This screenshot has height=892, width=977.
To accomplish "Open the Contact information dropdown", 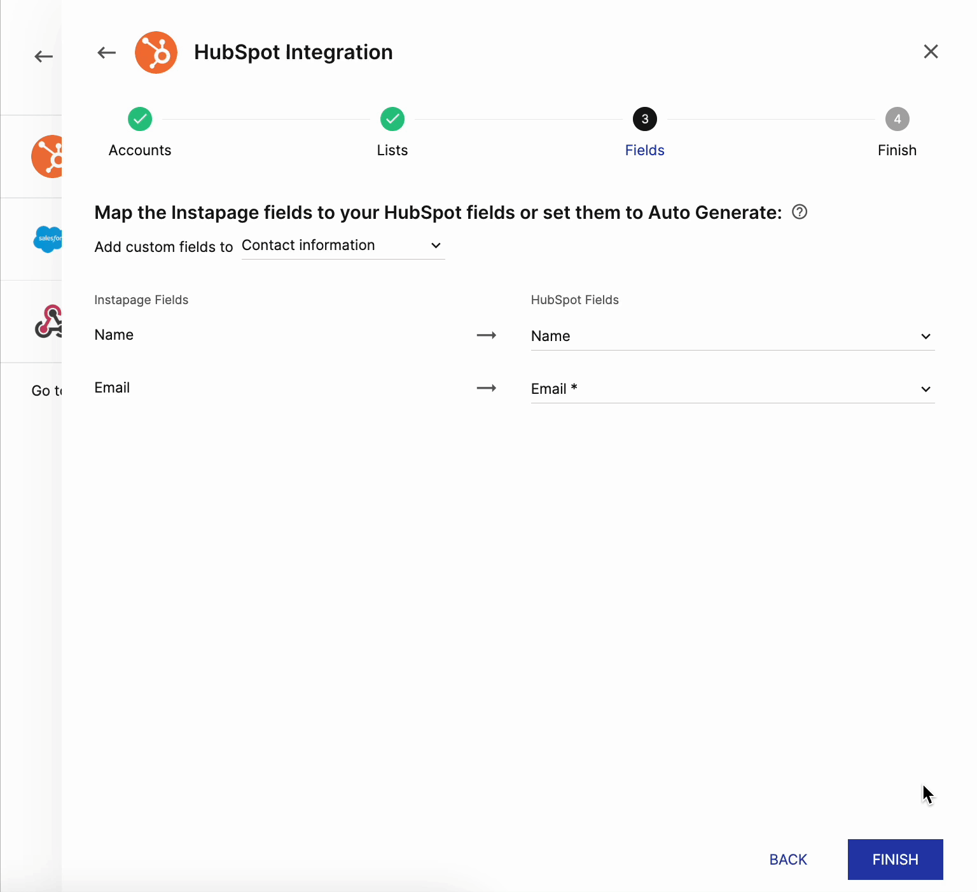I will pyautogui.click(x=343, y=246).
